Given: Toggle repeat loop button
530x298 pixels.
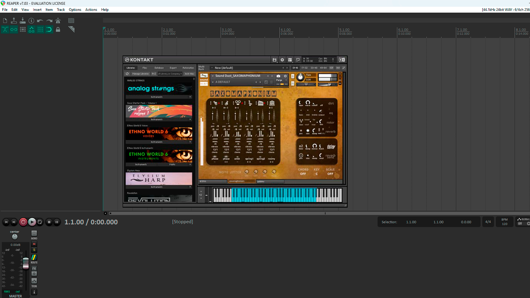Looking at the screenshot, I should point(40,222).
